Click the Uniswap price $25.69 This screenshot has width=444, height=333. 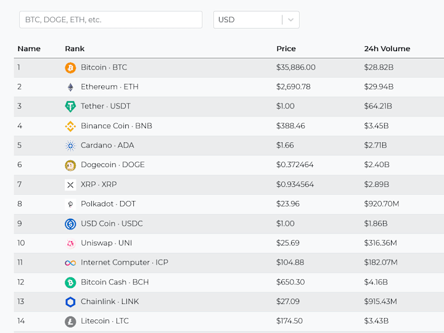[288, 243]
